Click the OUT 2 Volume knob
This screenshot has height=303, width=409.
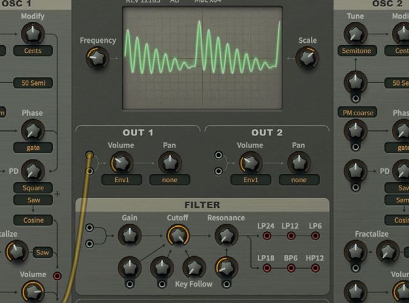point(250,163)
